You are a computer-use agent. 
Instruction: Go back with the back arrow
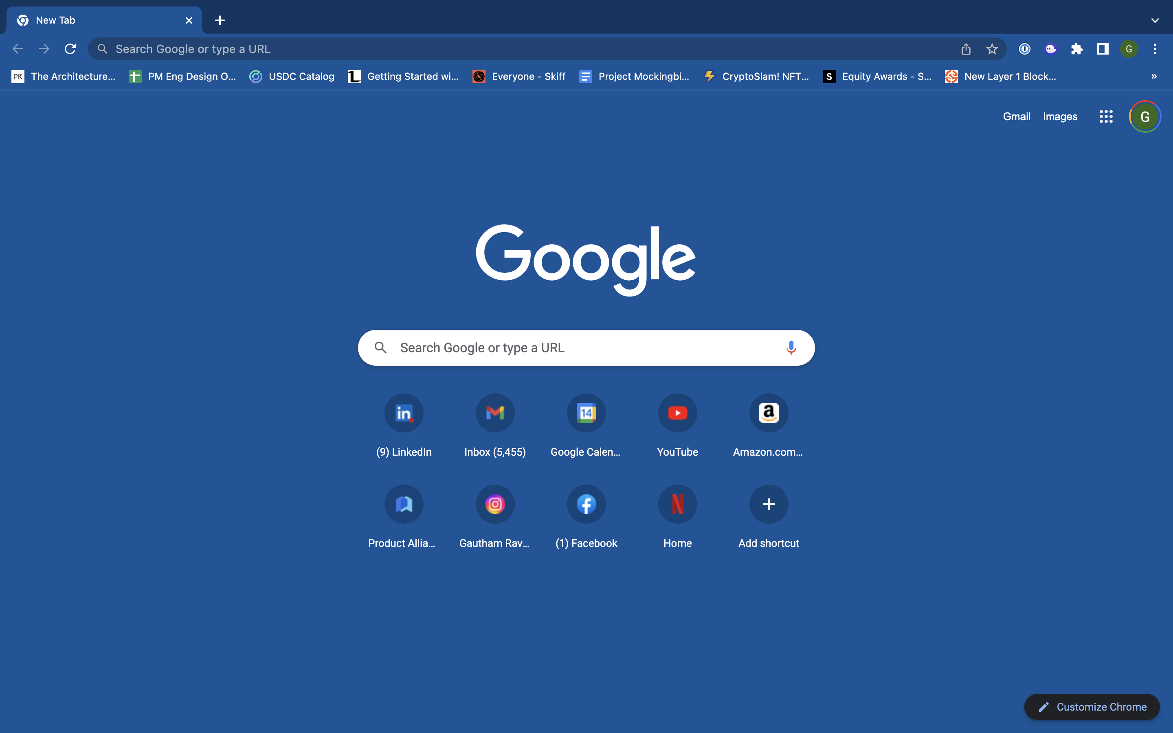click(18, 49)
